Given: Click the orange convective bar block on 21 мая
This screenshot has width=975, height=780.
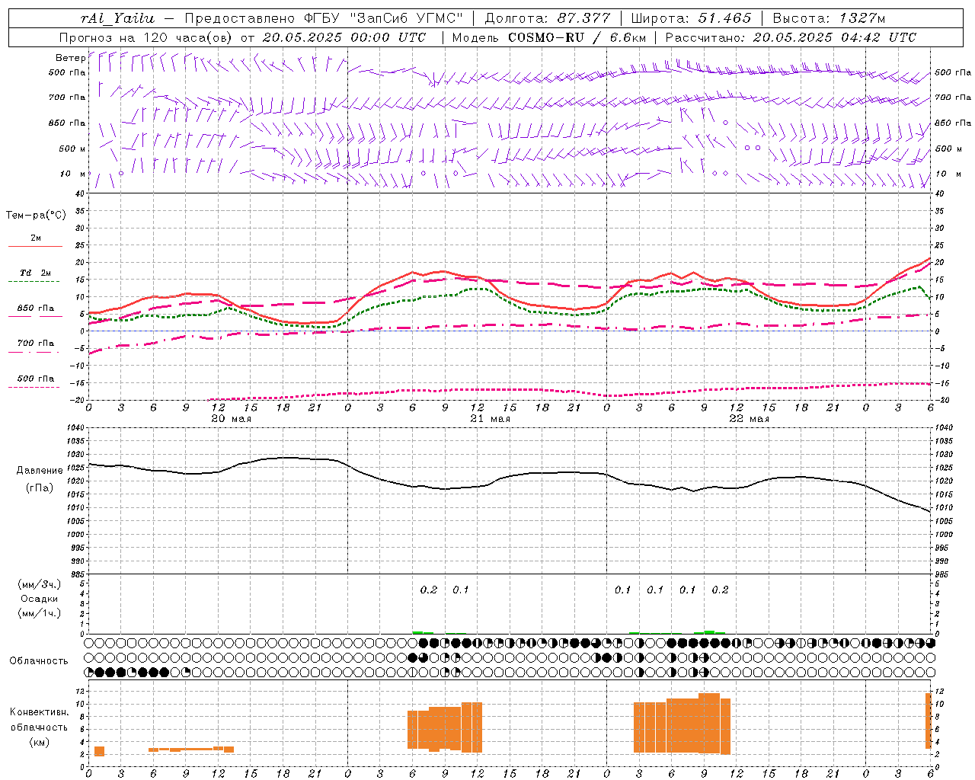Looking at the screenshot, I should click(445, 727).
